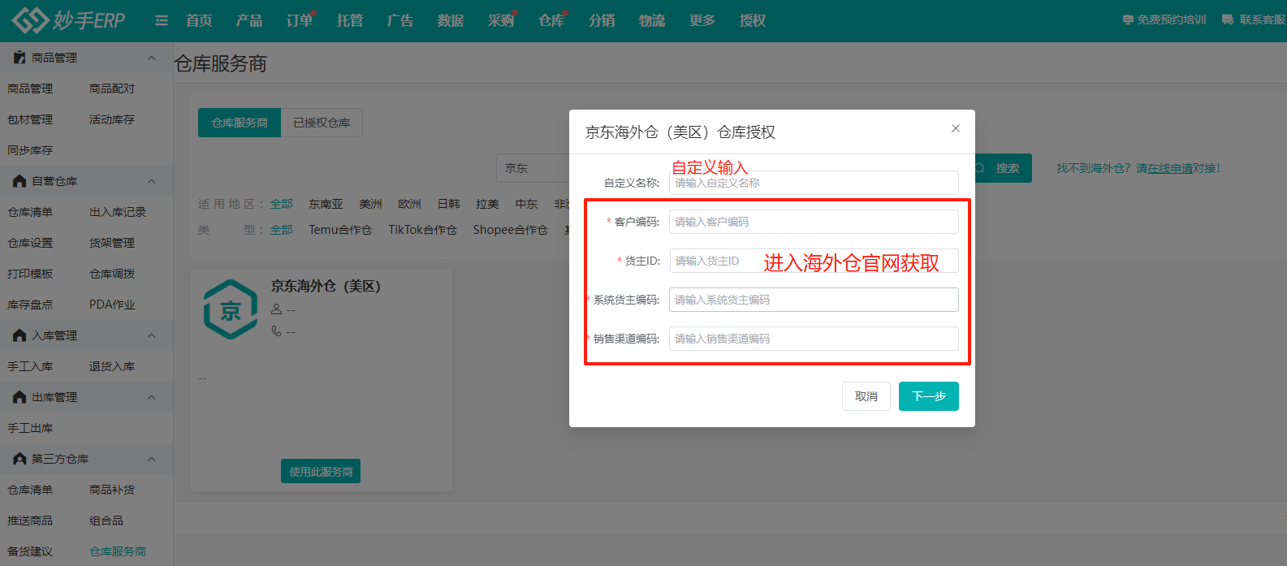
Task: Filter by 日韩 region
Action: (449, 204)
